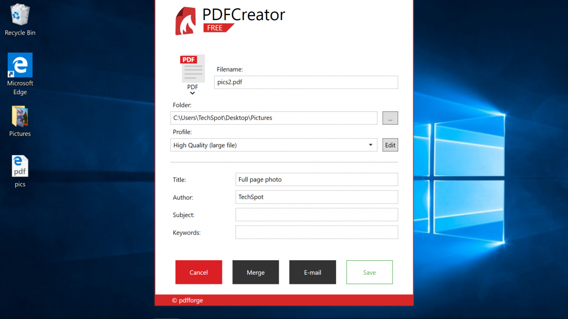Click the pdfforge copyright text
Image resolution: width=568 pixels, height=319 pixels.
(187, 300)
